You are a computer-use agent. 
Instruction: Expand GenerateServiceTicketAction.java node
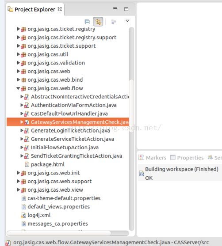point(22,139)
